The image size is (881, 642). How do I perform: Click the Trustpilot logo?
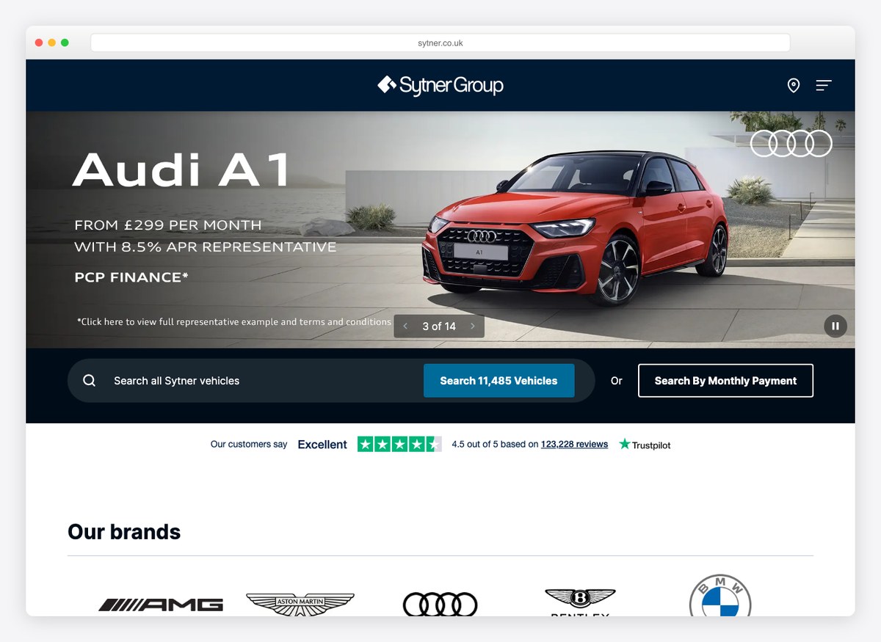(645, 445)
